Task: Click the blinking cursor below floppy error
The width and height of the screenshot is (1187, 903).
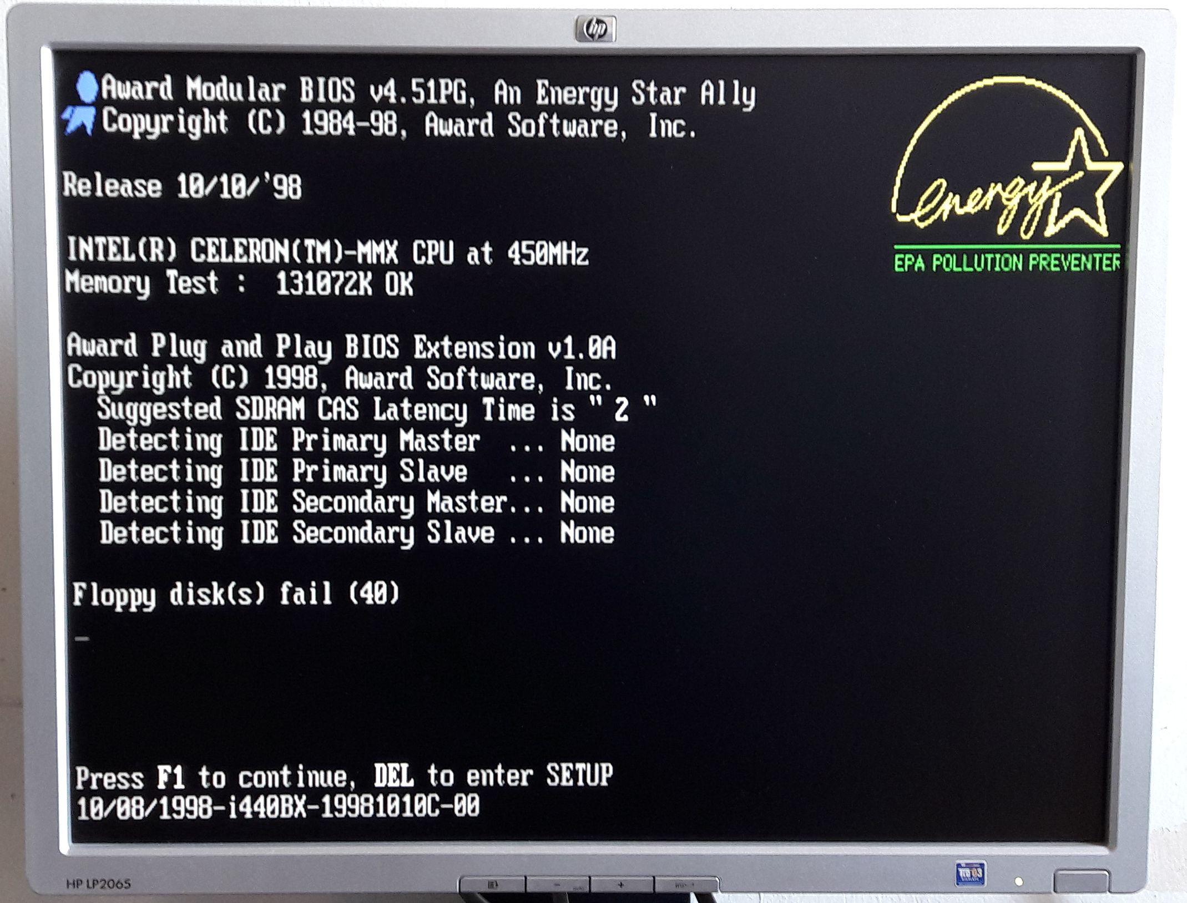Action: pyautogui.click(x=82, y=638)
